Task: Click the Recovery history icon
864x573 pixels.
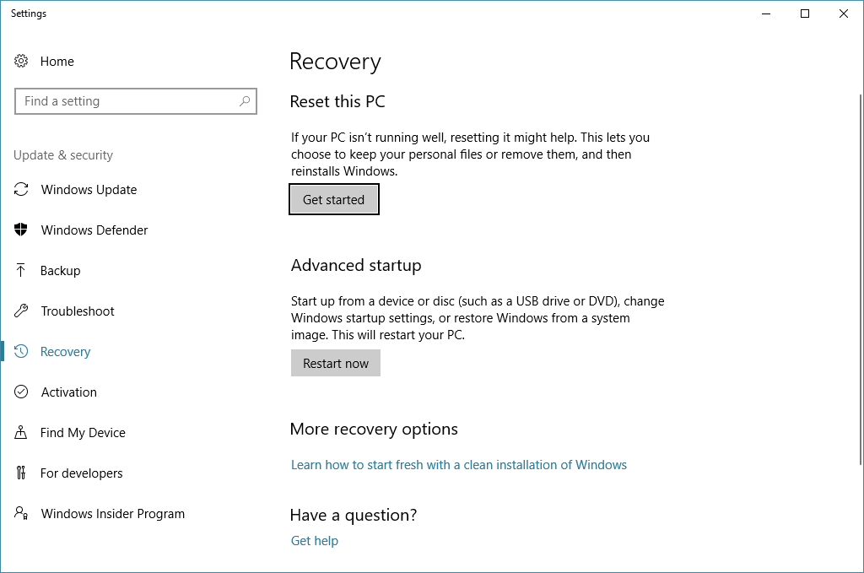Action: [x=21, y=351]
